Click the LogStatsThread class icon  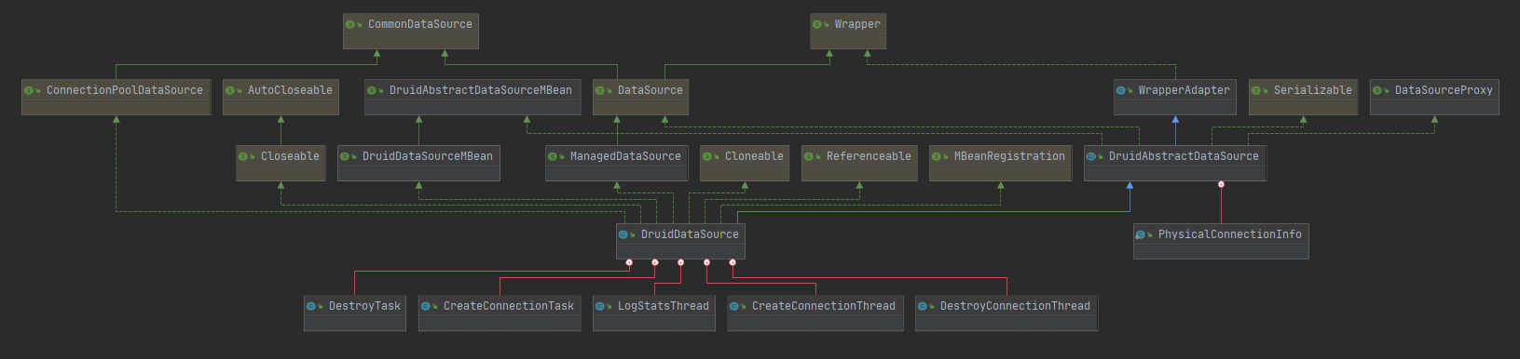point(600,306)
